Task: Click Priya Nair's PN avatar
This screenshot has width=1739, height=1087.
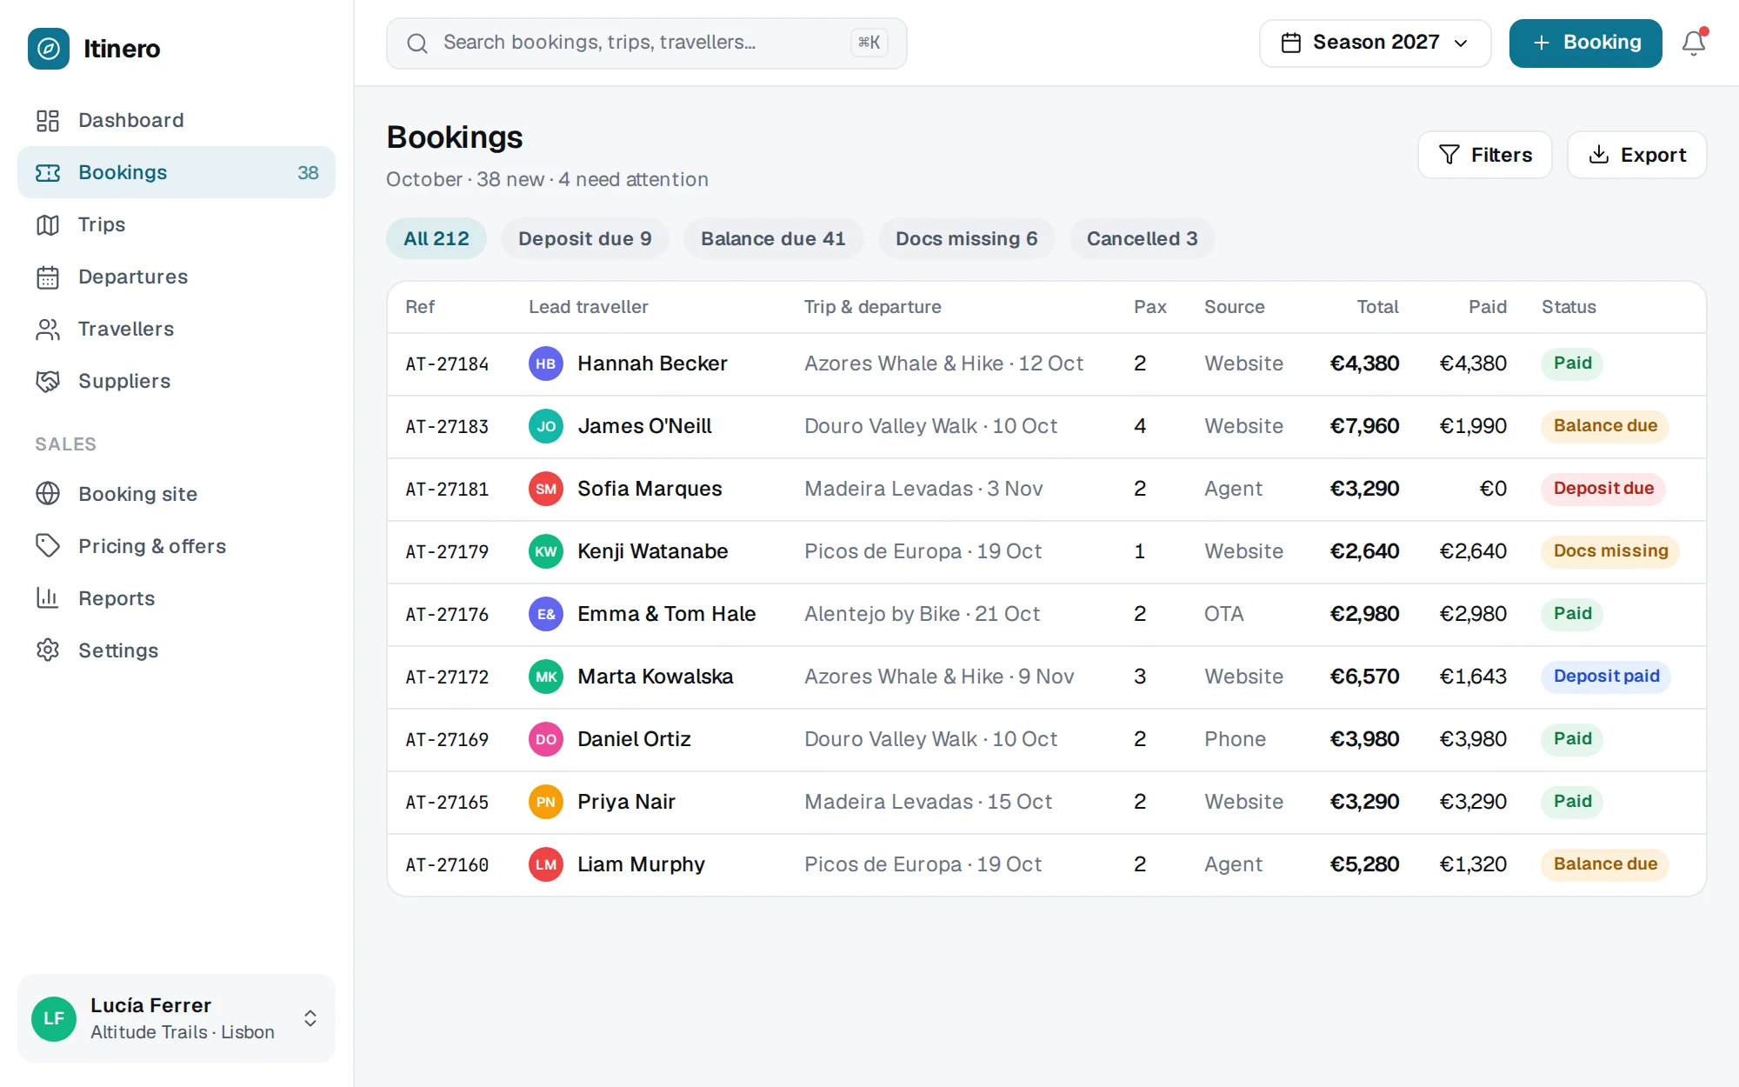Action: click(546, 802)
